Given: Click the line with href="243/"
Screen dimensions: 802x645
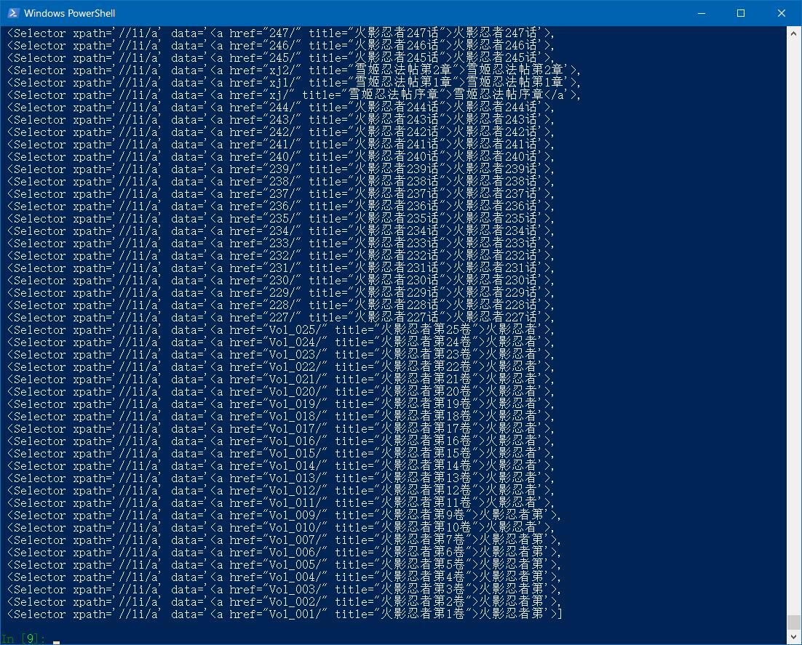Looking at the screenshot, I should click(x=281, y=119).
